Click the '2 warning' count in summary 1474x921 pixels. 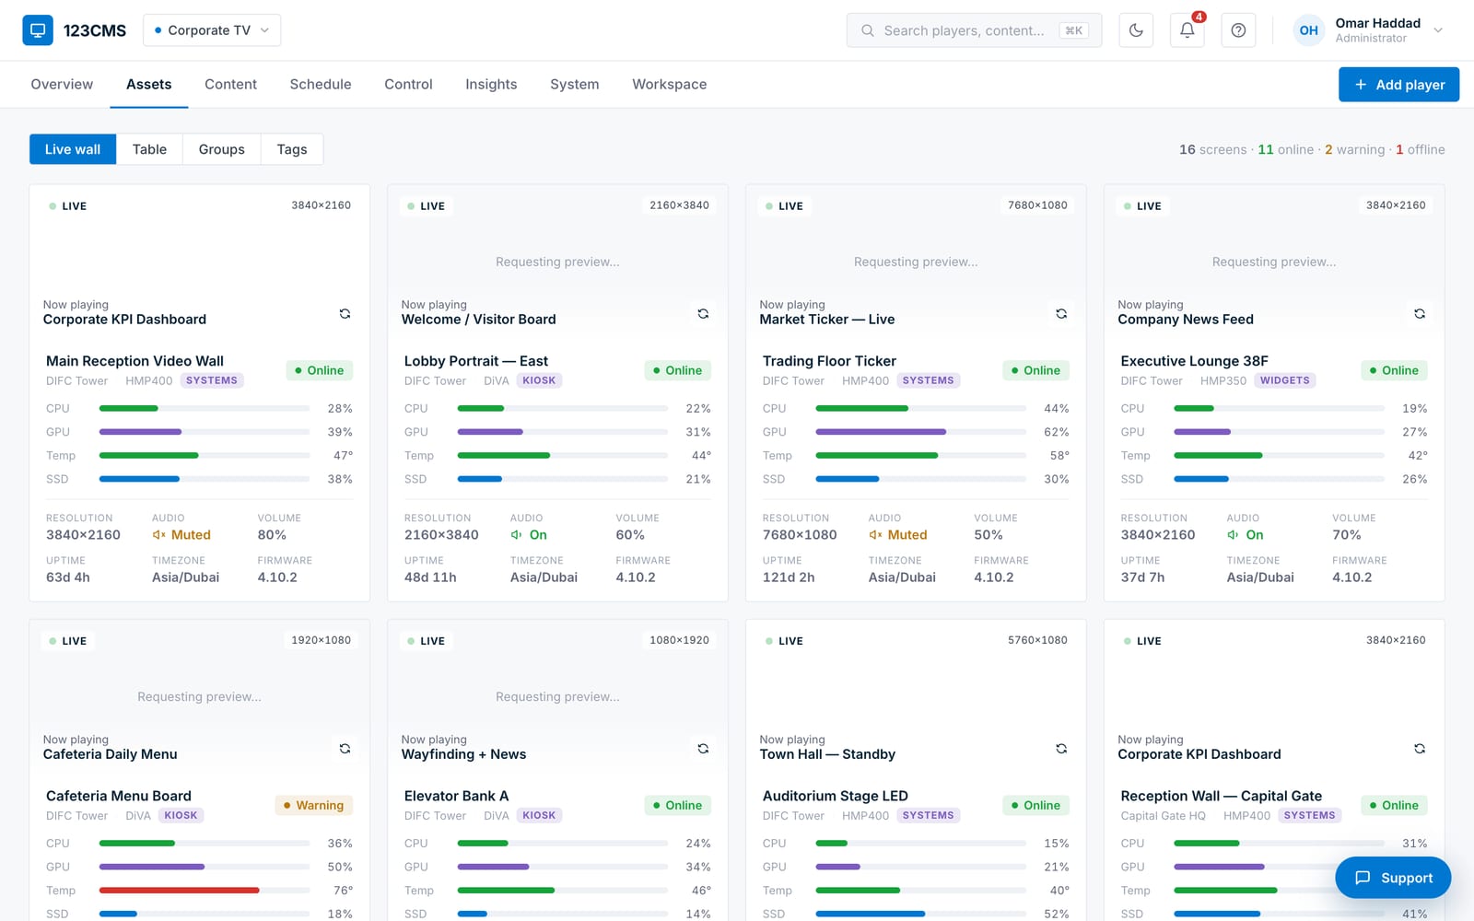pos(1354,149)
